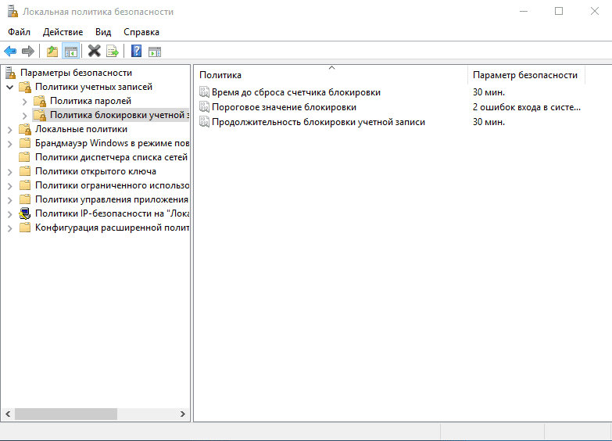Click the Export list toolbar icon
Screen dimensions: 612x441
click(x=113, y=52)
